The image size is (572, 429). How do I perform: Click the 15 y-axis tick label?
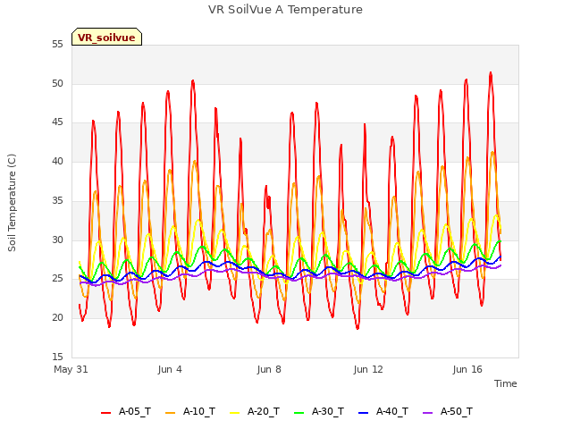[57, 357]
